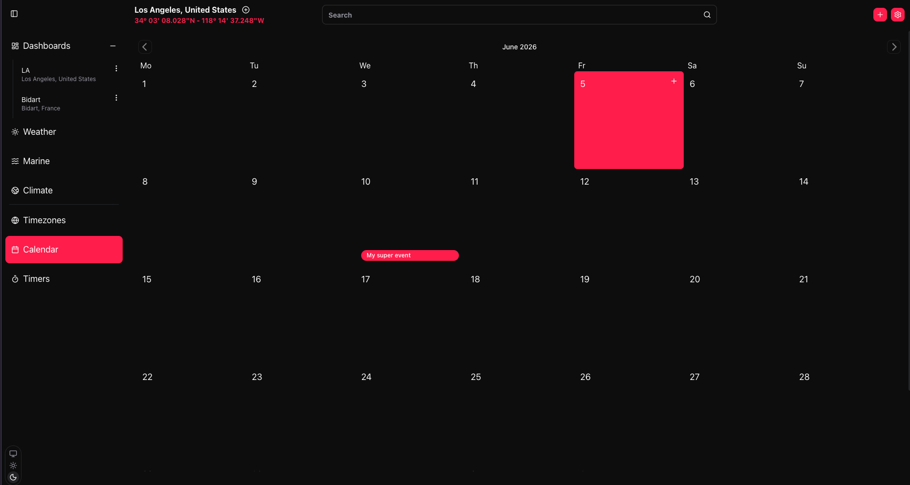This screenshot has width=910, height=485.
Task: Select June 19 in calendar
Action: 629,316
